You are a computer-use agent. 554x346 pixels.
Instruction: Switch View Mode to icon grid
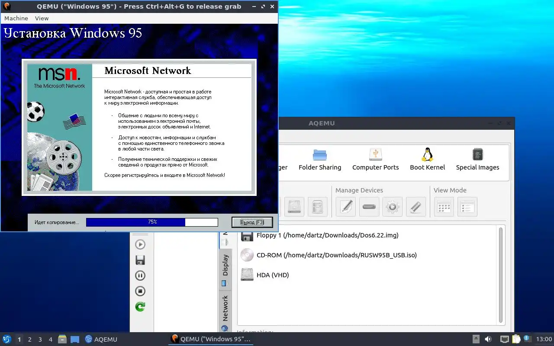pos(444,207)
